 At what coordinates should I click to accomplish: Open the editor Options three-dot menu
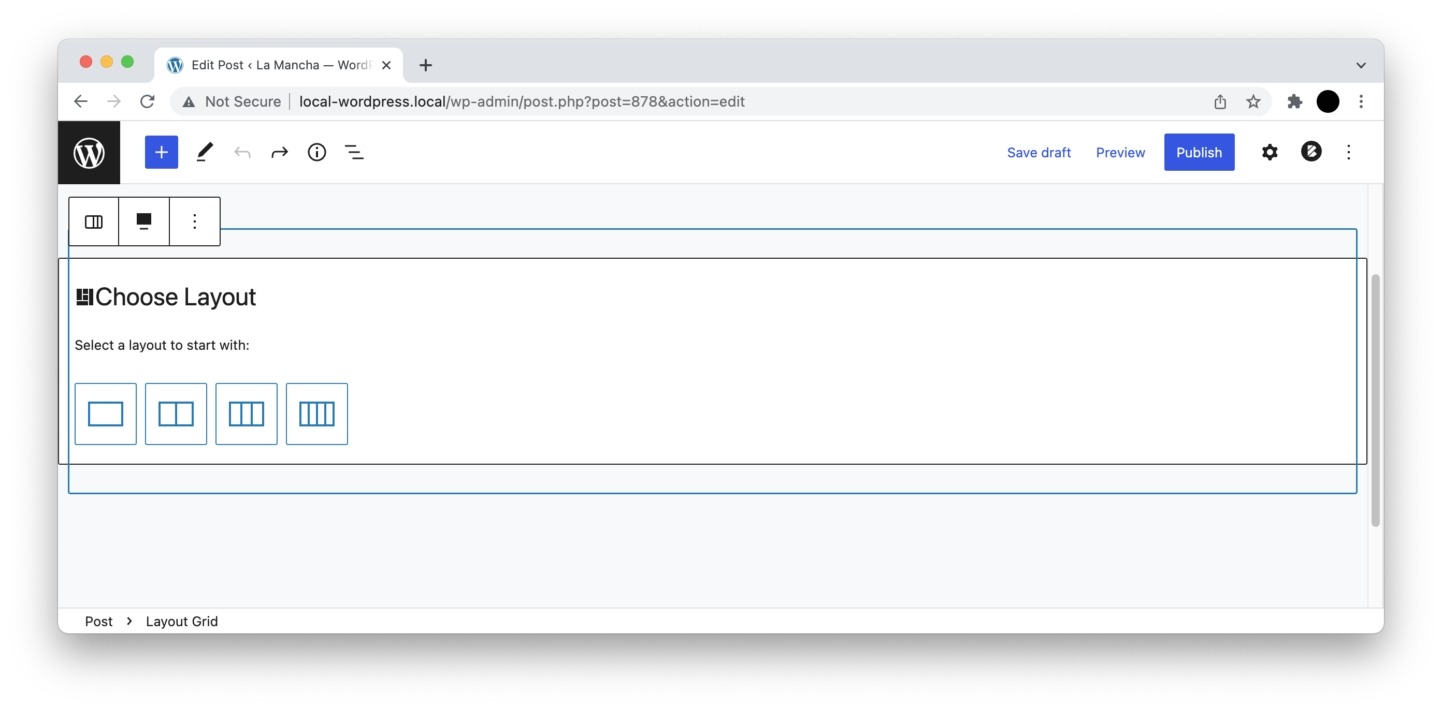[1349, 152]
